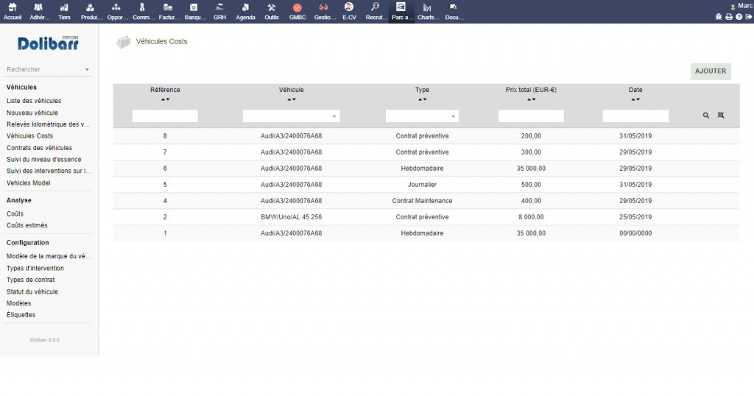This screenshot has width=754, height=396.
Task: Clear filters with the crossed-out search icon
Action: tap(721, 116)
